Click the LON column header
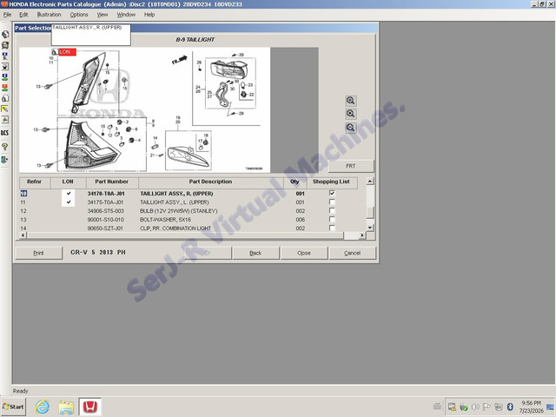The image size is (556, 417). pos(68,182)
